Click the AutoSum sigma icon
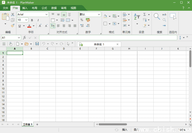192x133 pixels. [x=145, y=14]
